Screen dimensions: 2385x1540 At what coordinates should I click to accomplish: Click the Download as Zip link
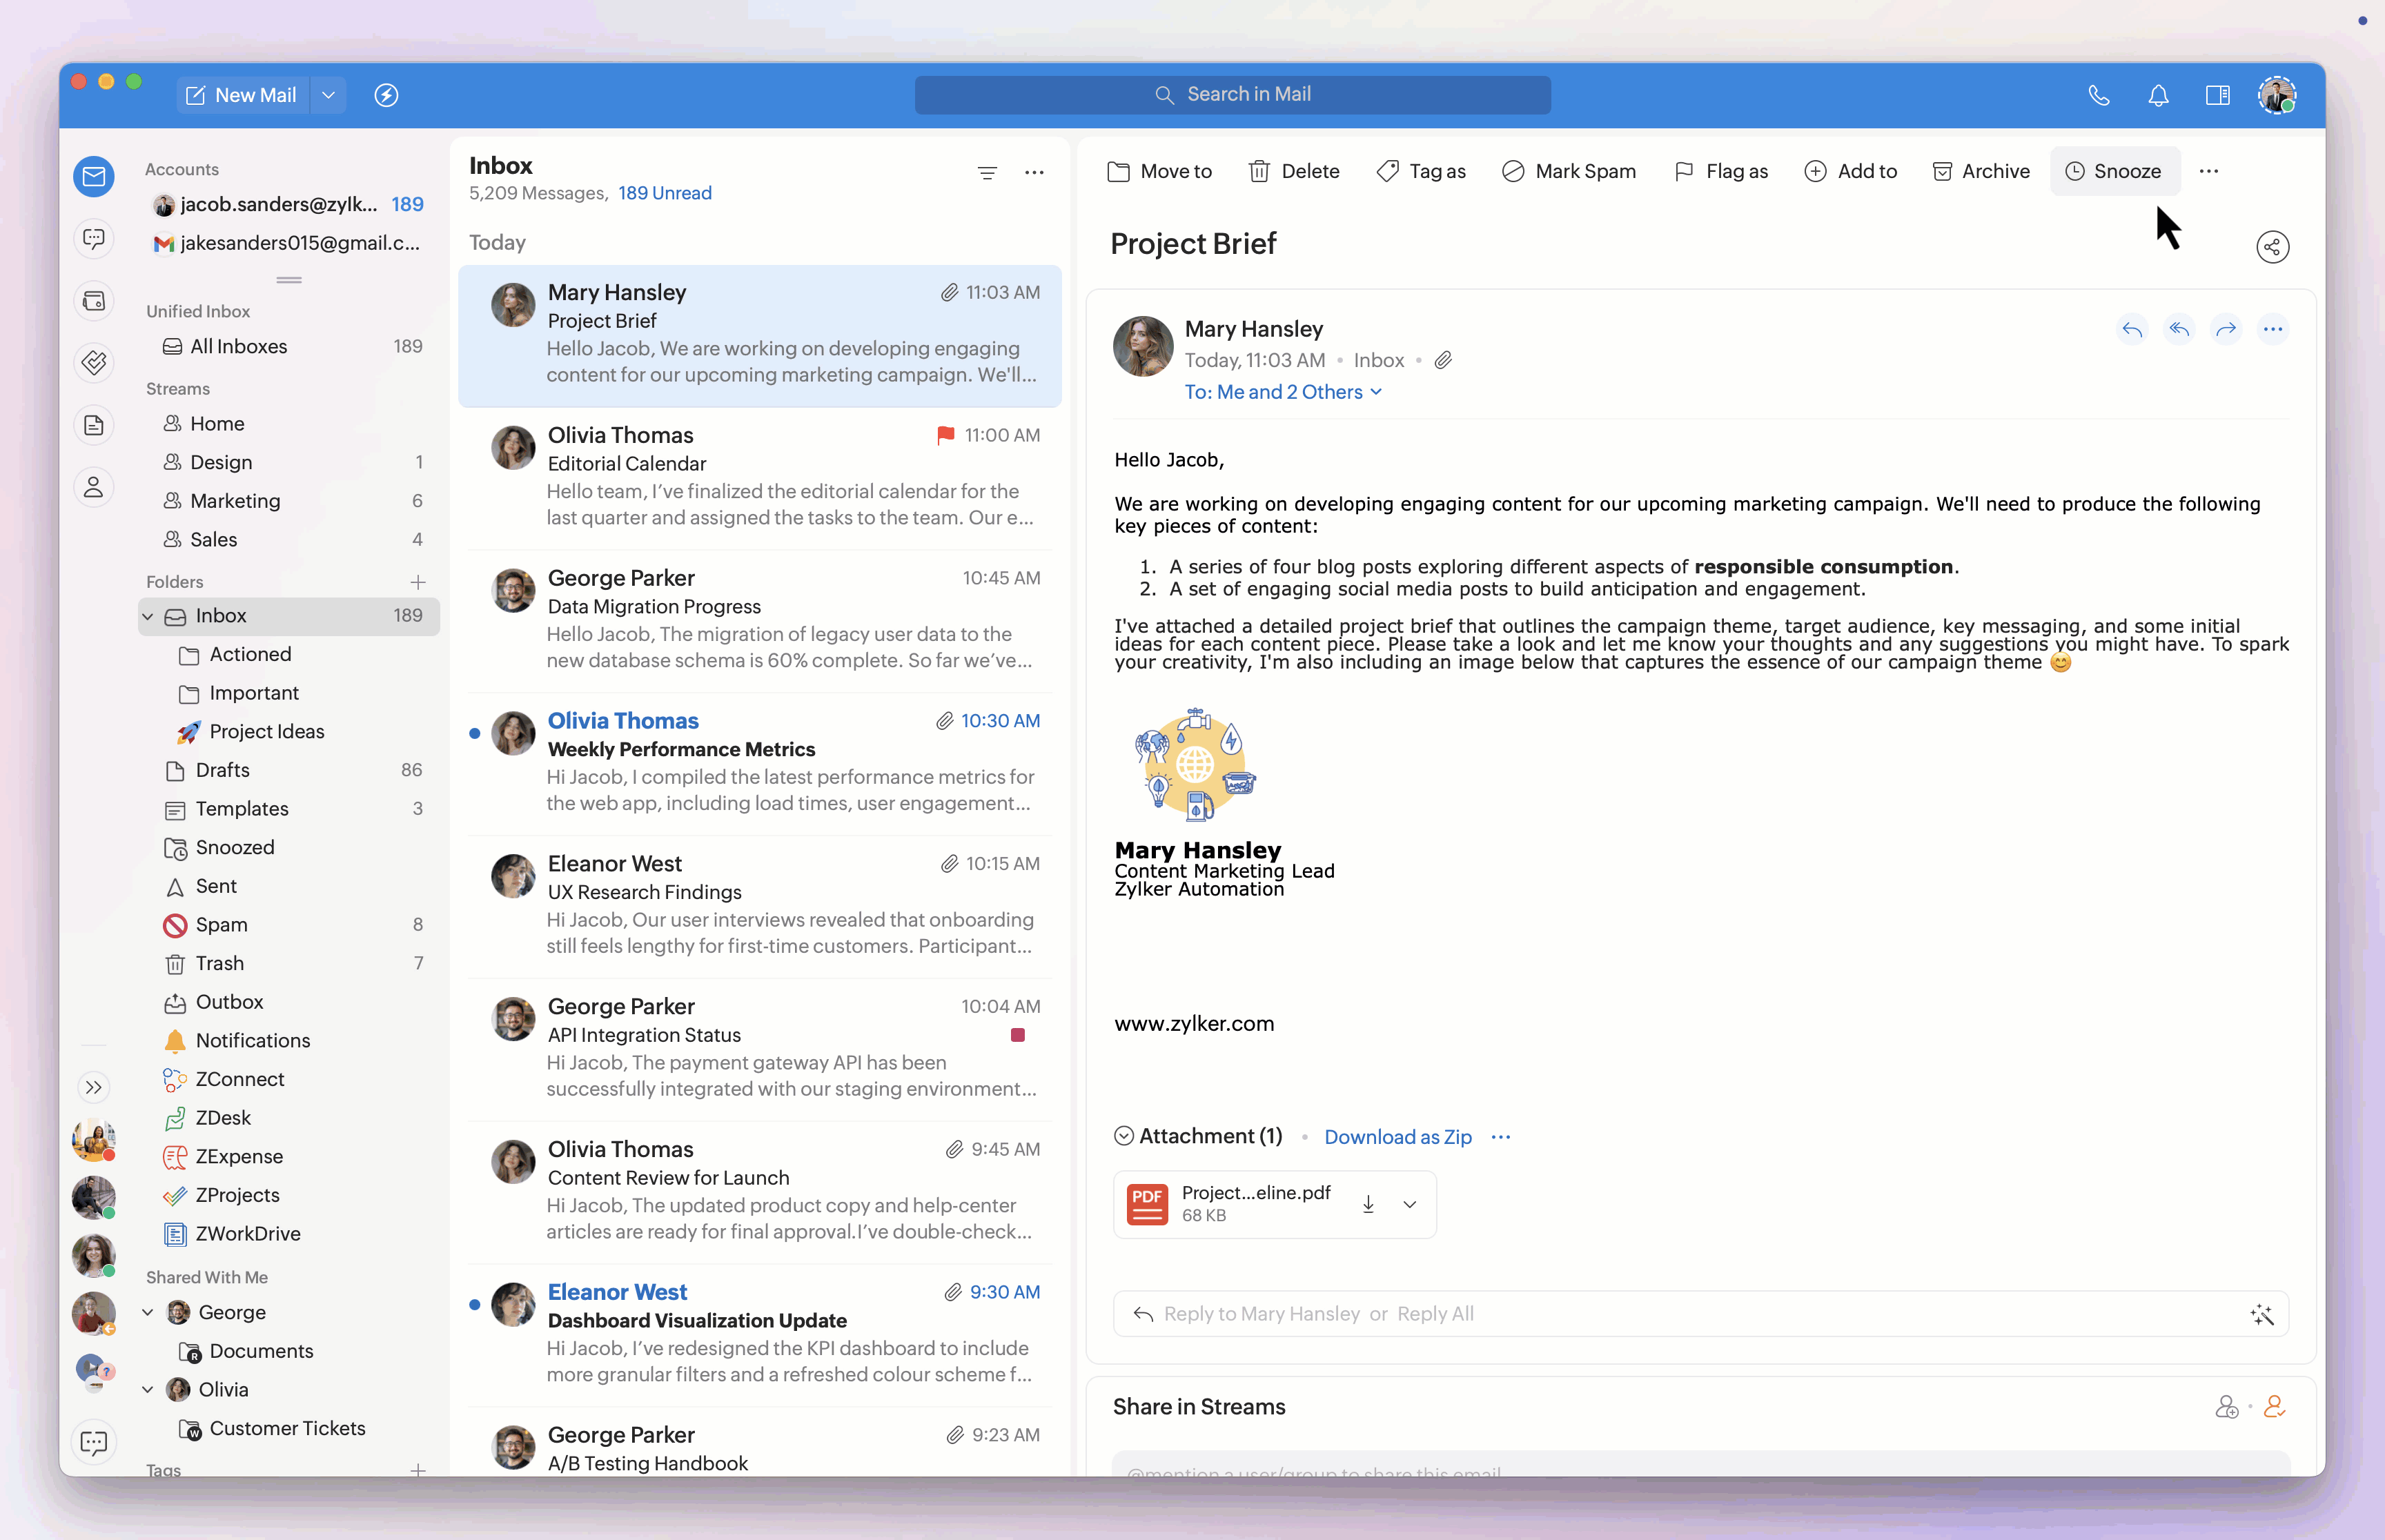pos(1397,1137)
